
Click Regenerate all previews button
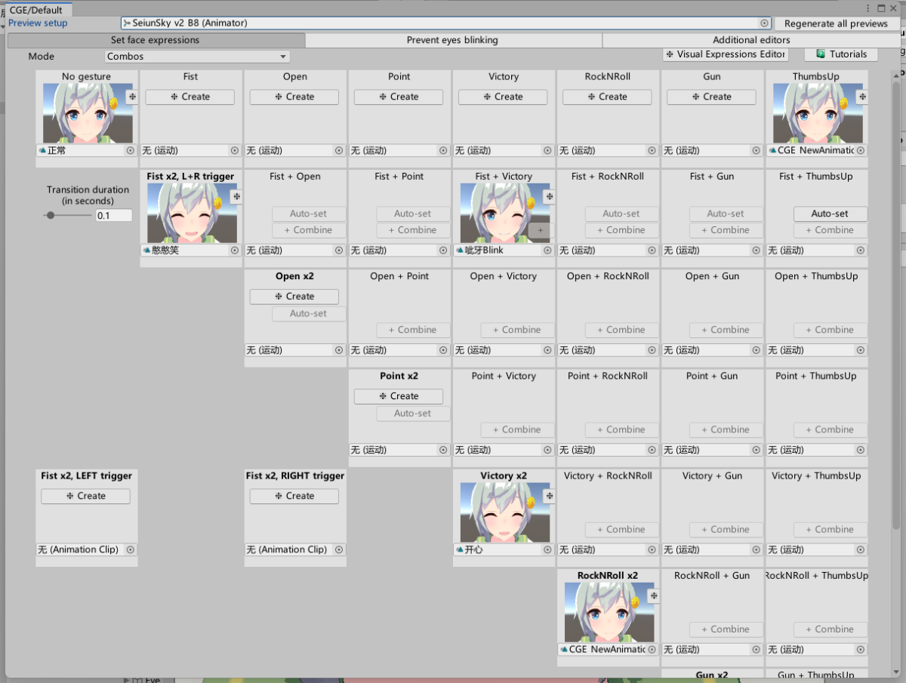point(835,23)
